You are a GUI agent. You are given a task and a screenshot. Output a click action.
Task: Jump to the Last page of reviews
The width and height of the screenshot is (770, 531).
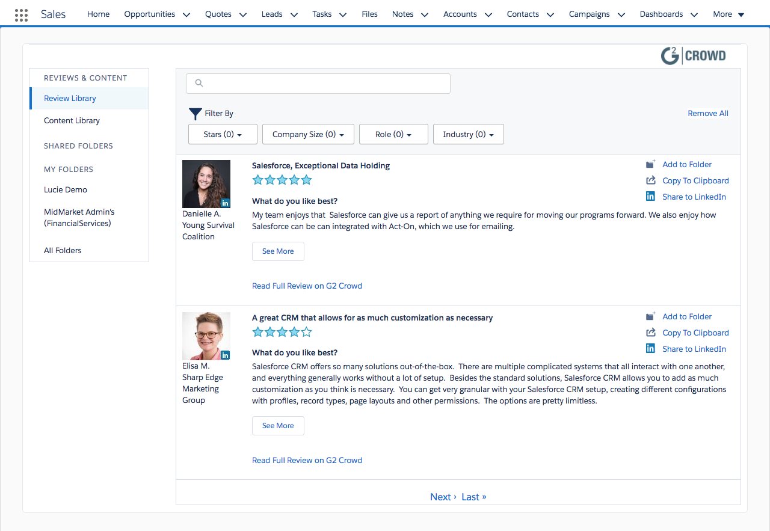(474, 497)
